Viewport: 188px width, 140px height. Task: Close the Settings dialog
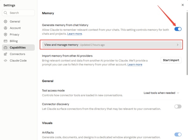183,5
